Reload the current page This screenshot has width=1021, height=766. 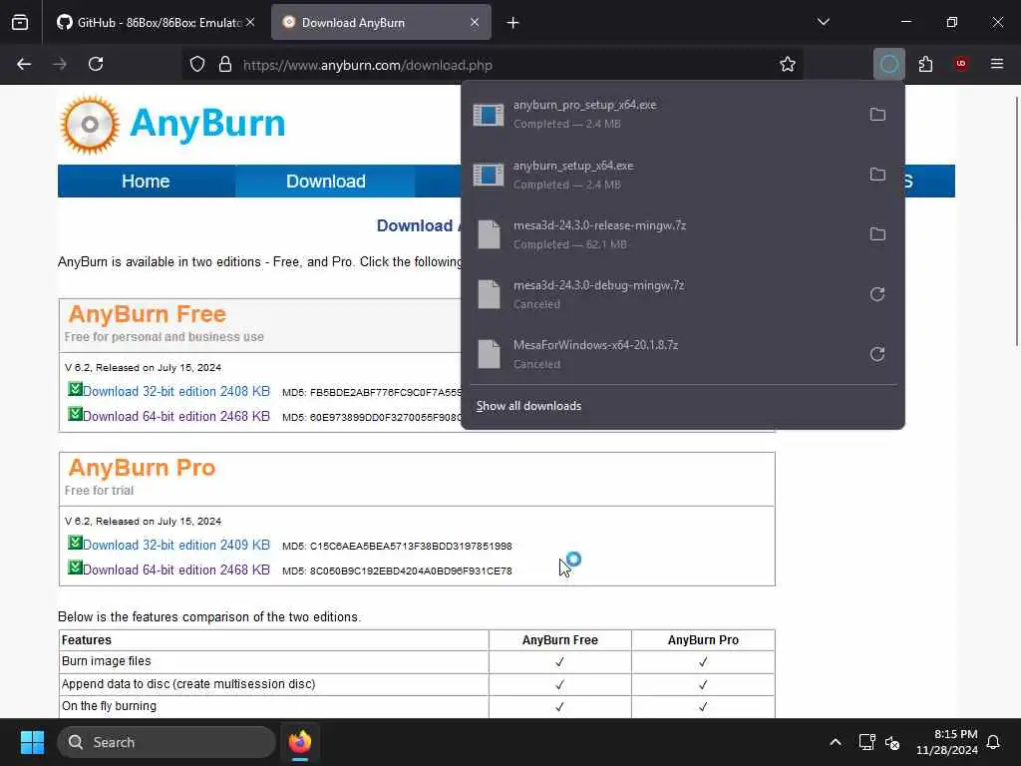[x=96, y=64]
